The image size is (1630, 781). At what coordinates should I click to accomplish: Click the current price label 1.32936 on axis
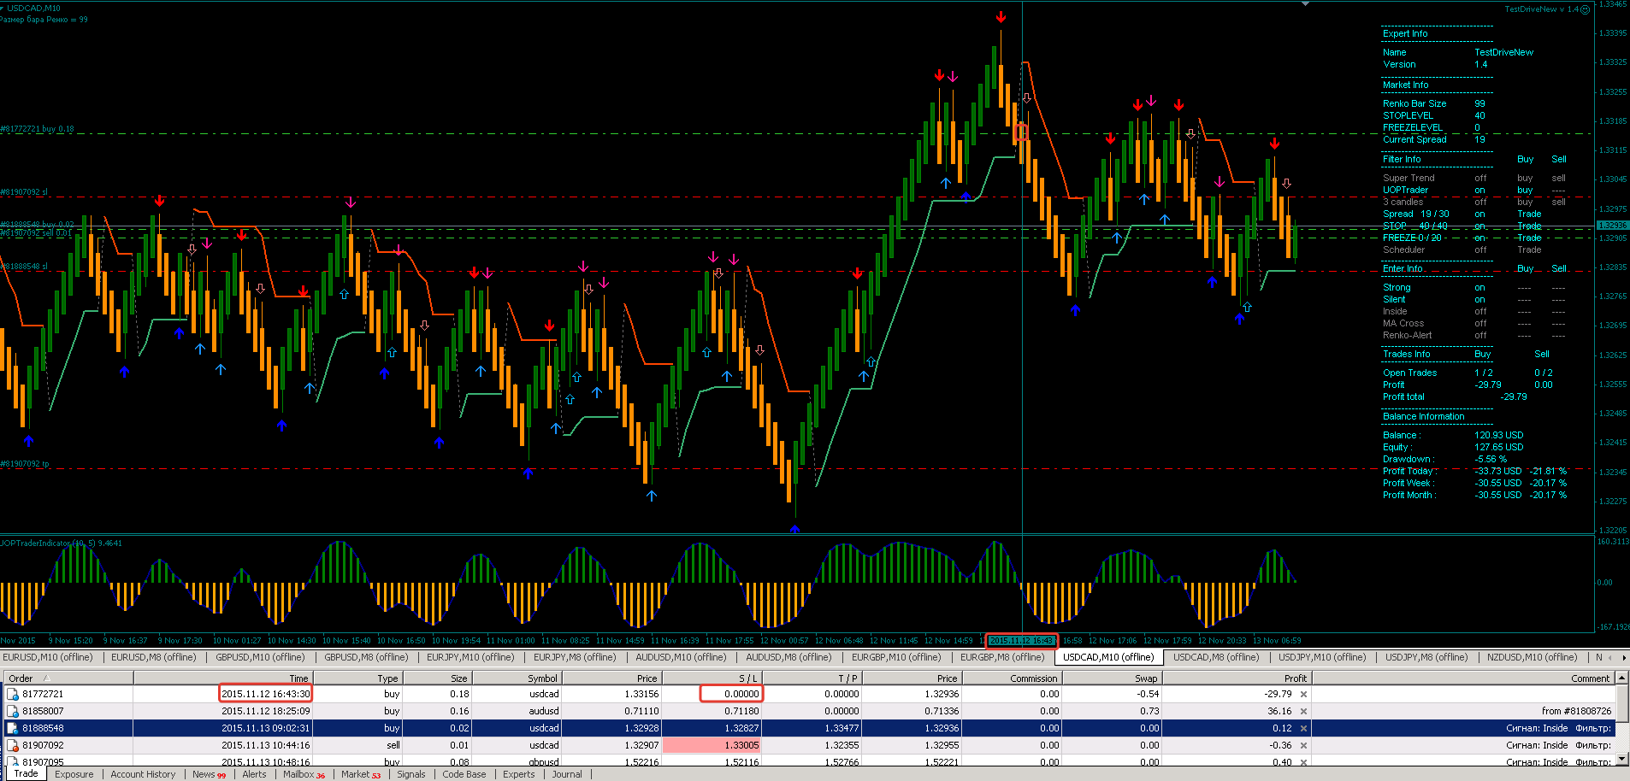pos(1612,226)
